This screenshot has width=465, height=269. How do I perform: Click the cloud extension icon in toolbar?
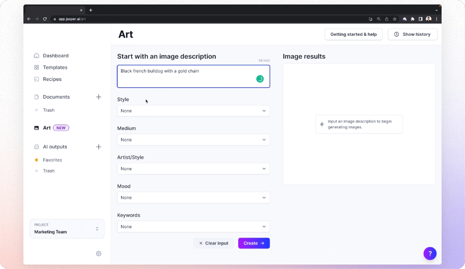(x=405, y=19)
